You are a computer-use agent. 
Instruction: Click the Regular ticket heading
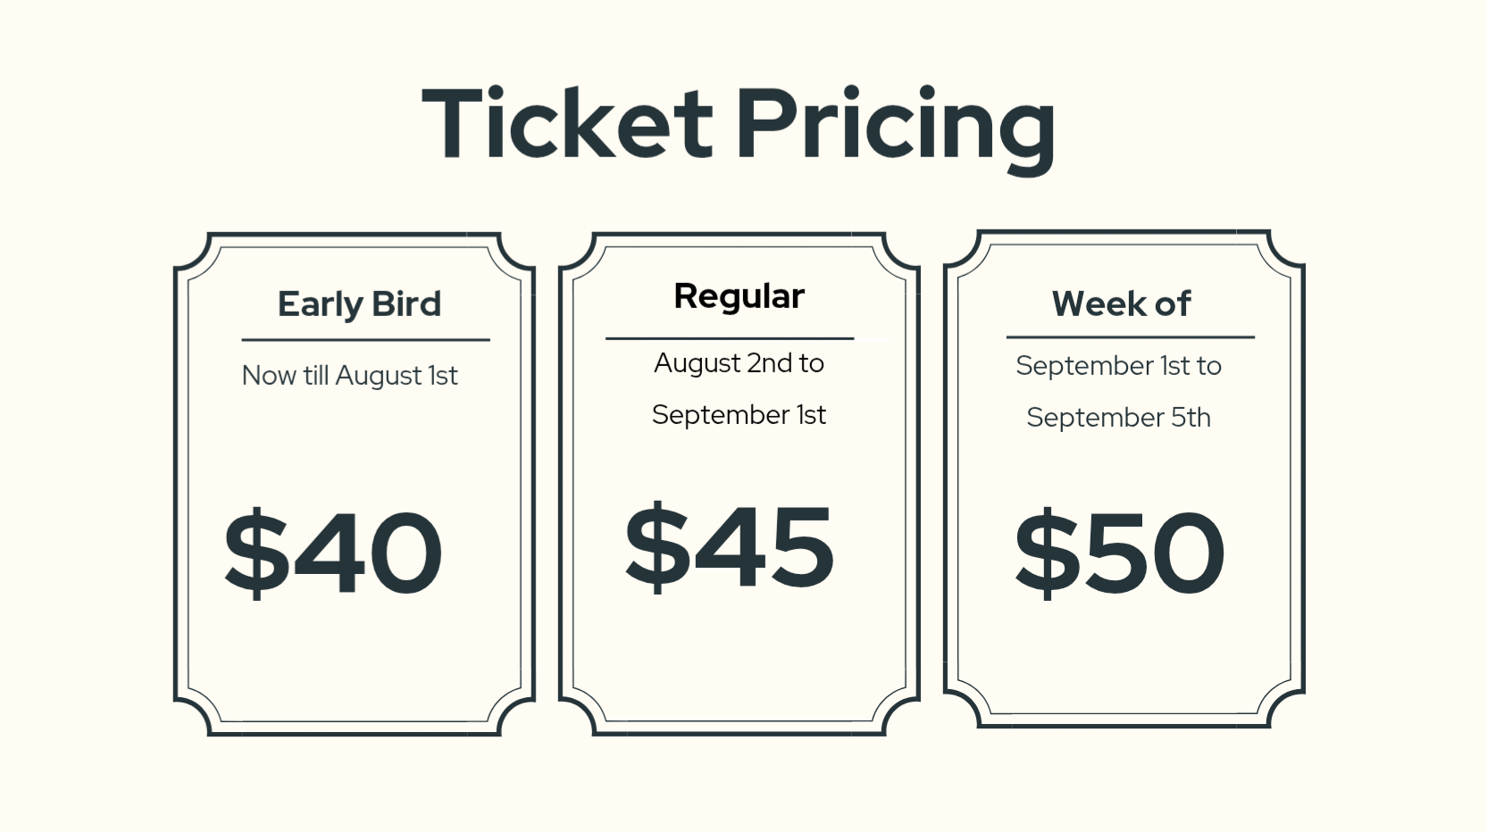(x=739, y=297)
